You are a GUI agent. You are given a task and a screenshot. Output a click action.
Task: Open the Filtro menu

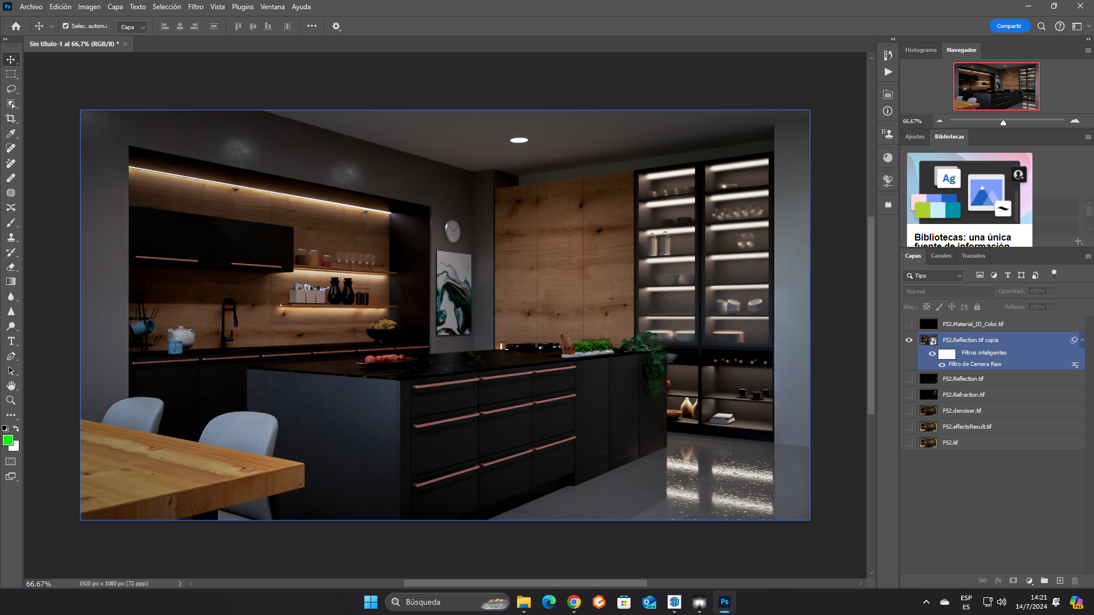[196, 7]
